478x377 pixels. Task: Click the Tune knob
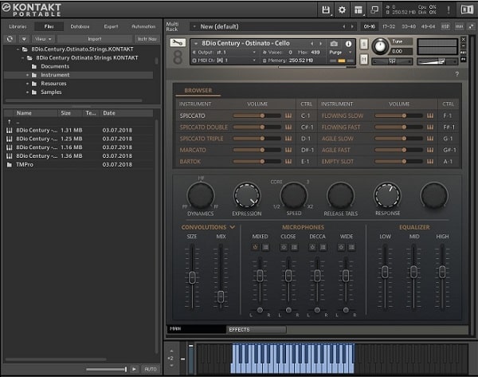click(380, 47)
